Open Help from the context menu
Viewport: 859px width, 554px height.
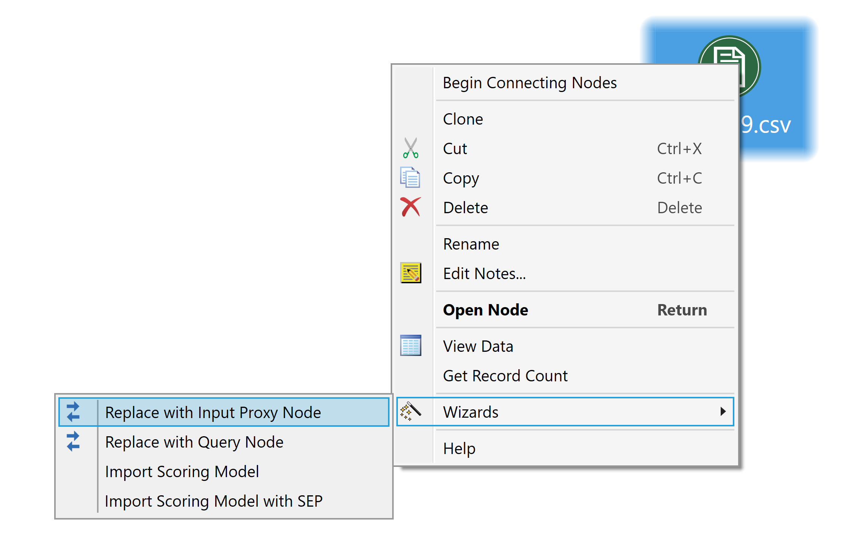coord(459,448)
